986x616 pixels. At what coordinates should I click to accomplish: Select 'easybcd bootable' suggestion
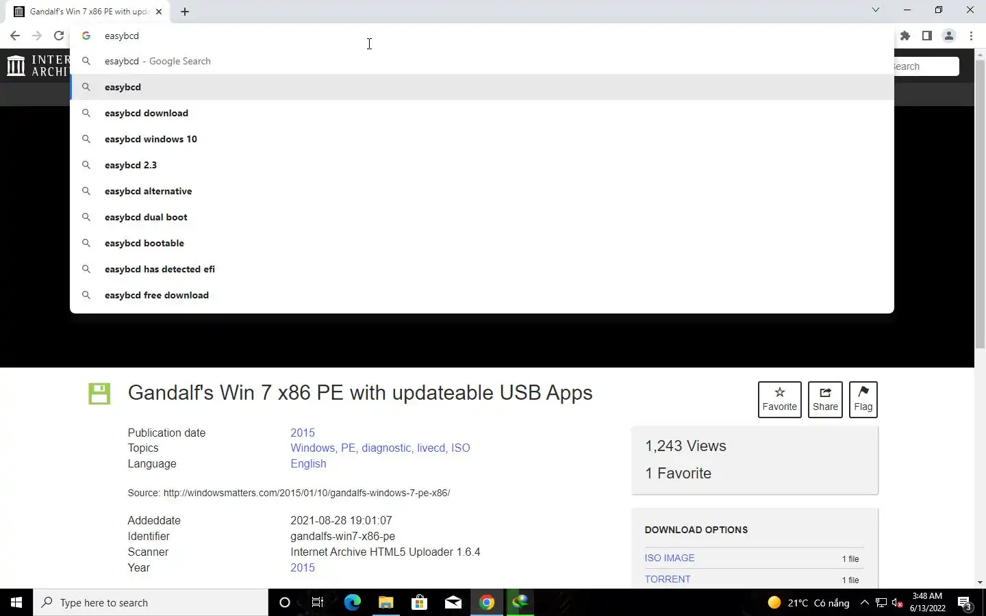pos(482,243)
